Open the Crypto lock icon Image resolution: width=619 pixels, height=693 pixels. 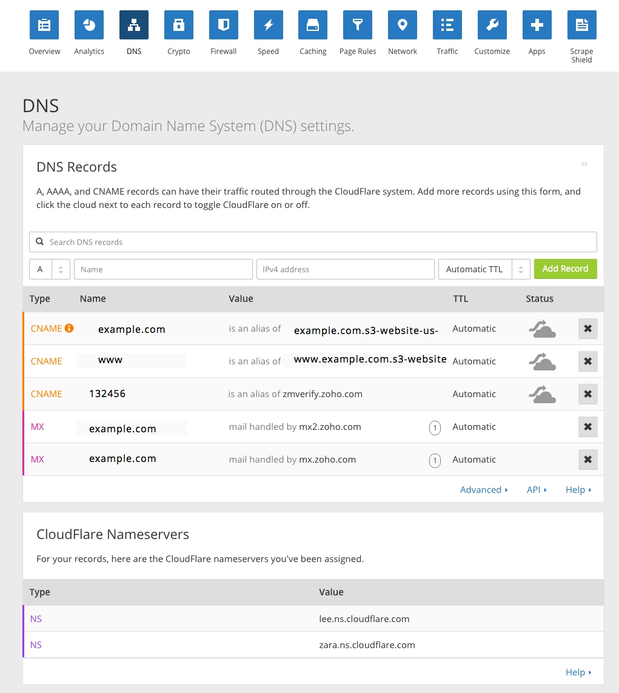[x=178, y=25]
